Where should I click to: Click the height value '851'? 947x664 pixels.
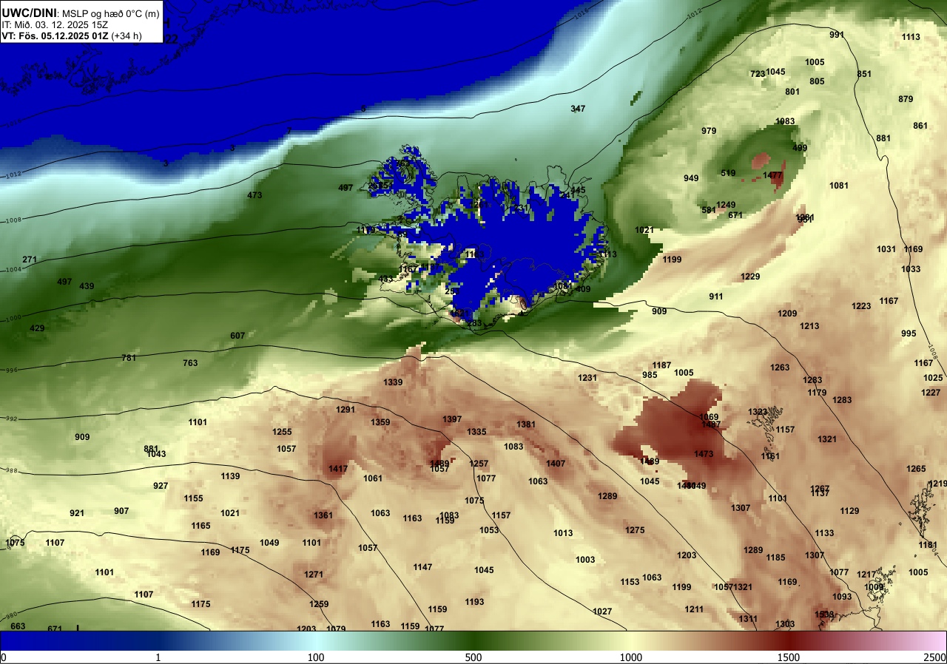click(x=864, y=74)
